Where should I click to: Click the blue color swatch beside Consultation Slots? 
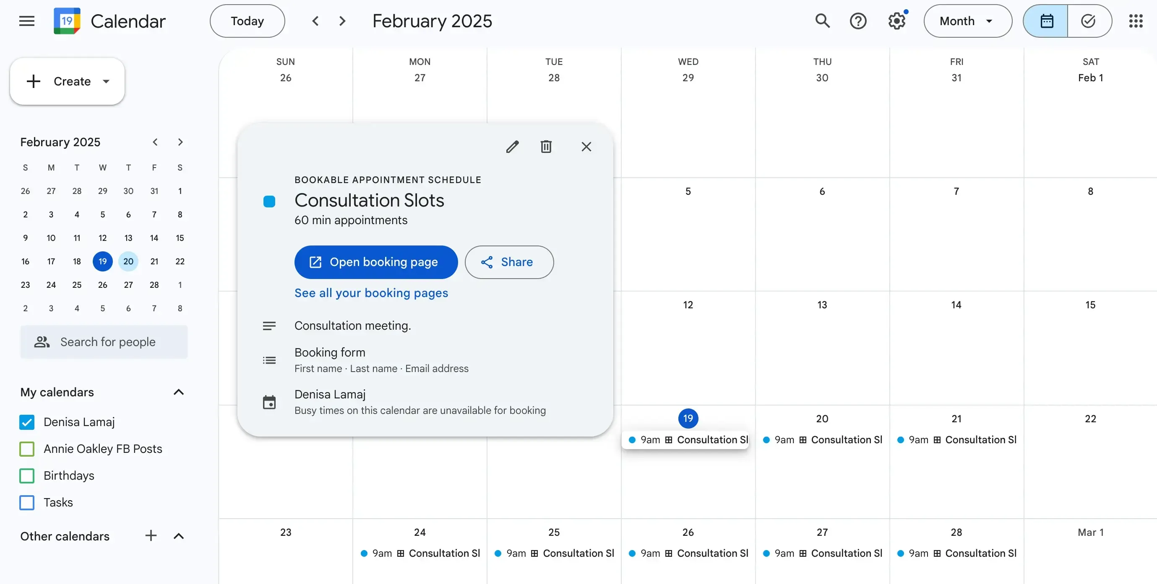(269, 202)
